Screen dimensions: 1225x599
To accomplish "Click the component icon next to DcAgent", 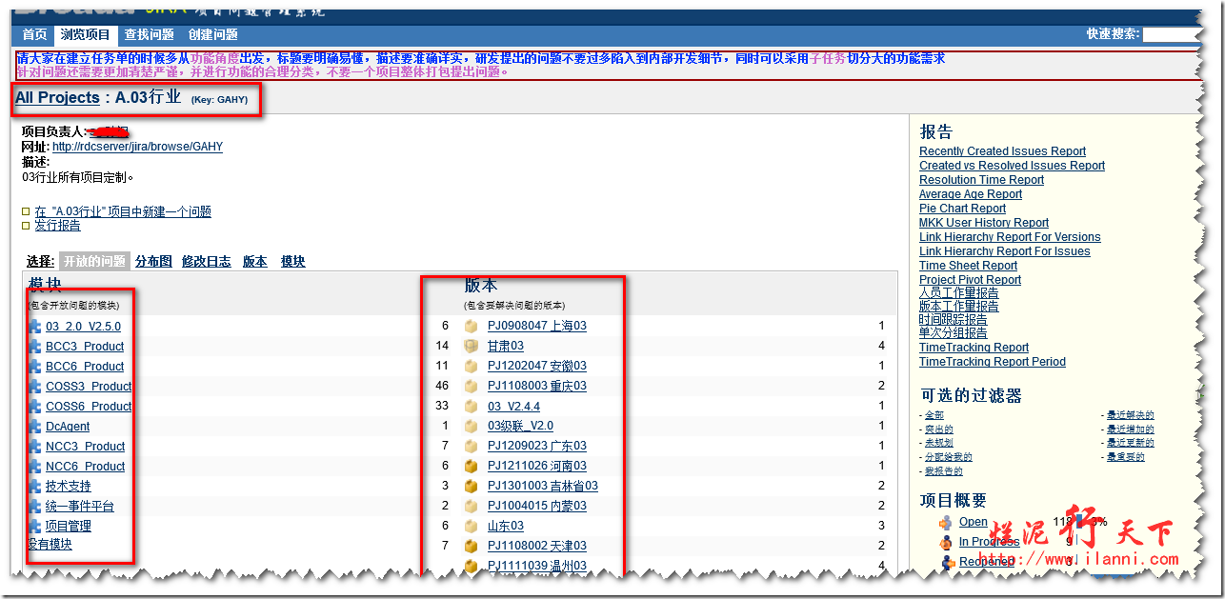I will (35, 427).
